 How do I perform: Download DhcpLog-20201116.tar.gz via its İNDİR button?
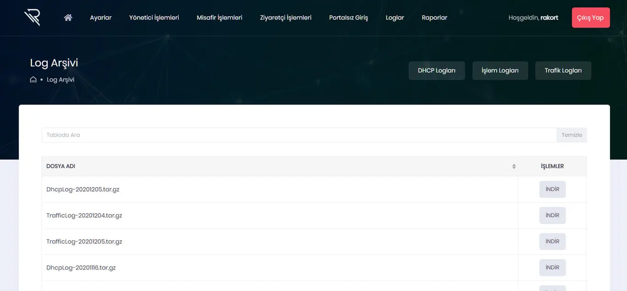(552, 267)
